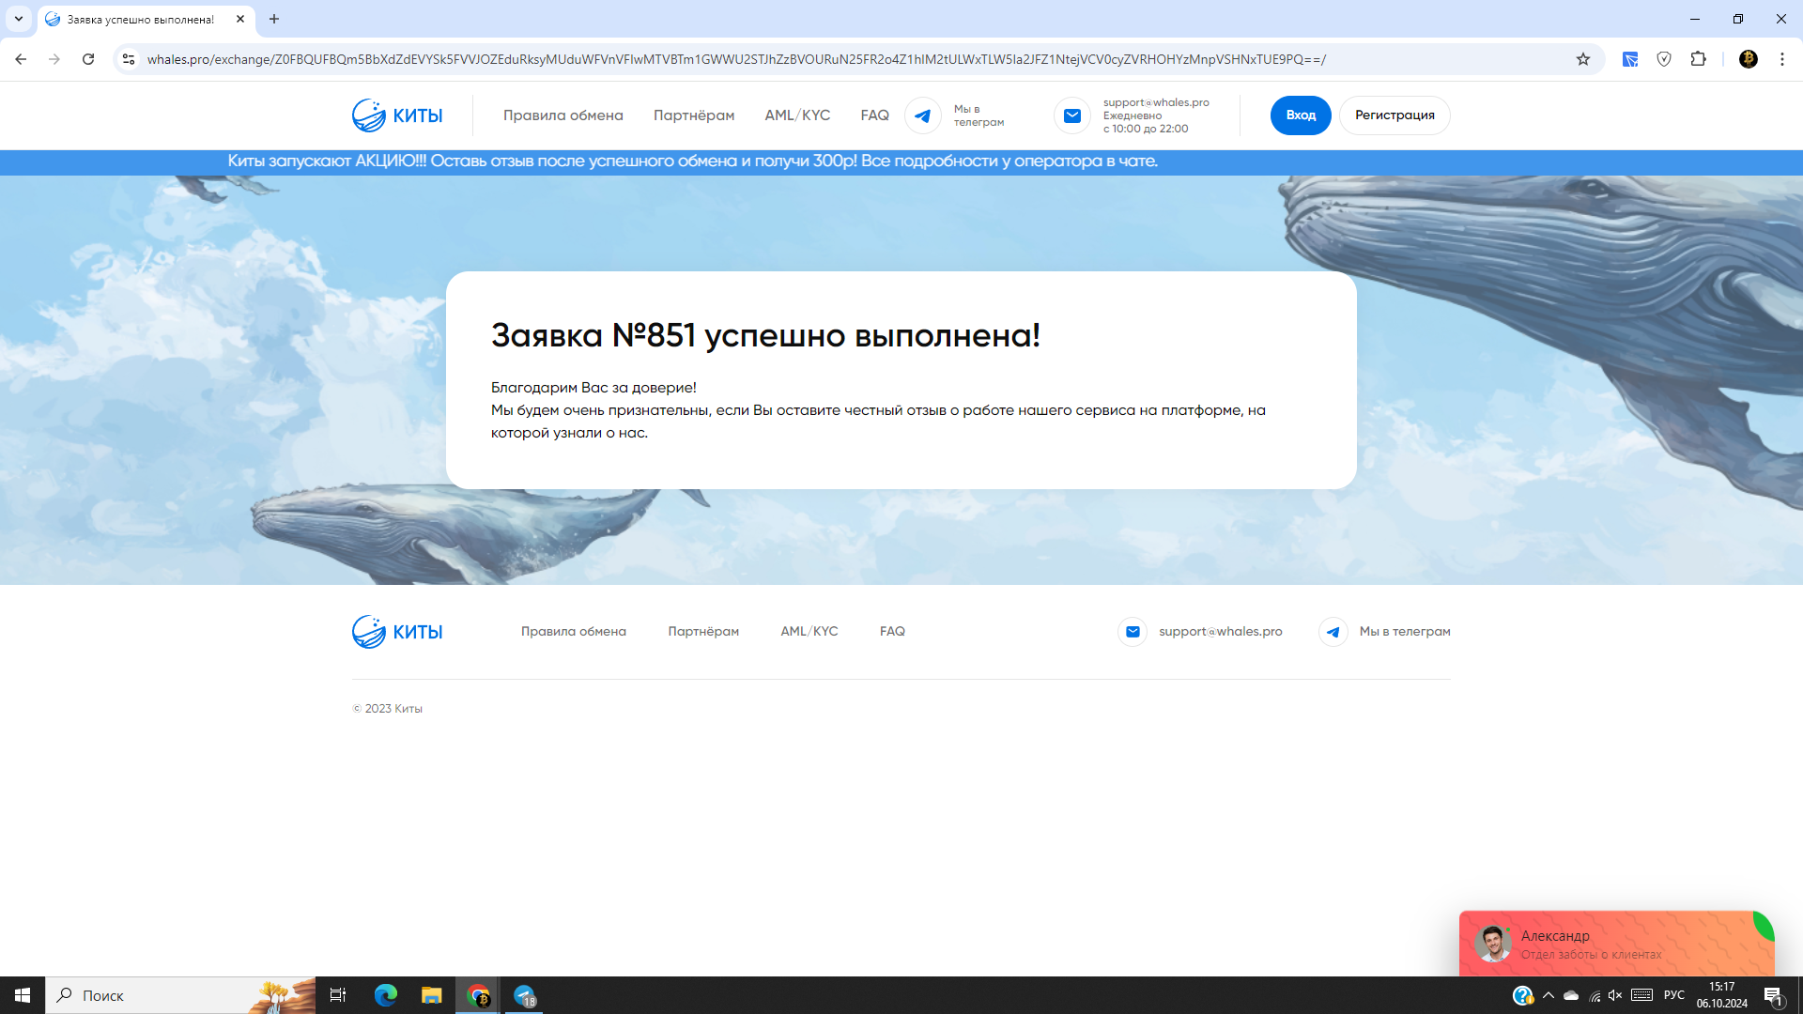Image resolution: width=1803 pixels, height=1014 pixels.
Task: Open the Chrome three-dot menu
Action: [x=1781, y=59]
